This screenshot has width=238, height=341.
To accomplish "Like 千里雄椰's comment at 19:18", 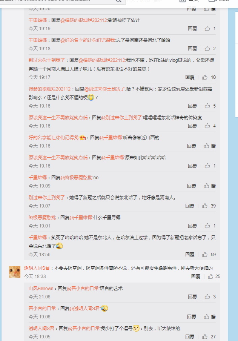I will (x=207, y=48).
